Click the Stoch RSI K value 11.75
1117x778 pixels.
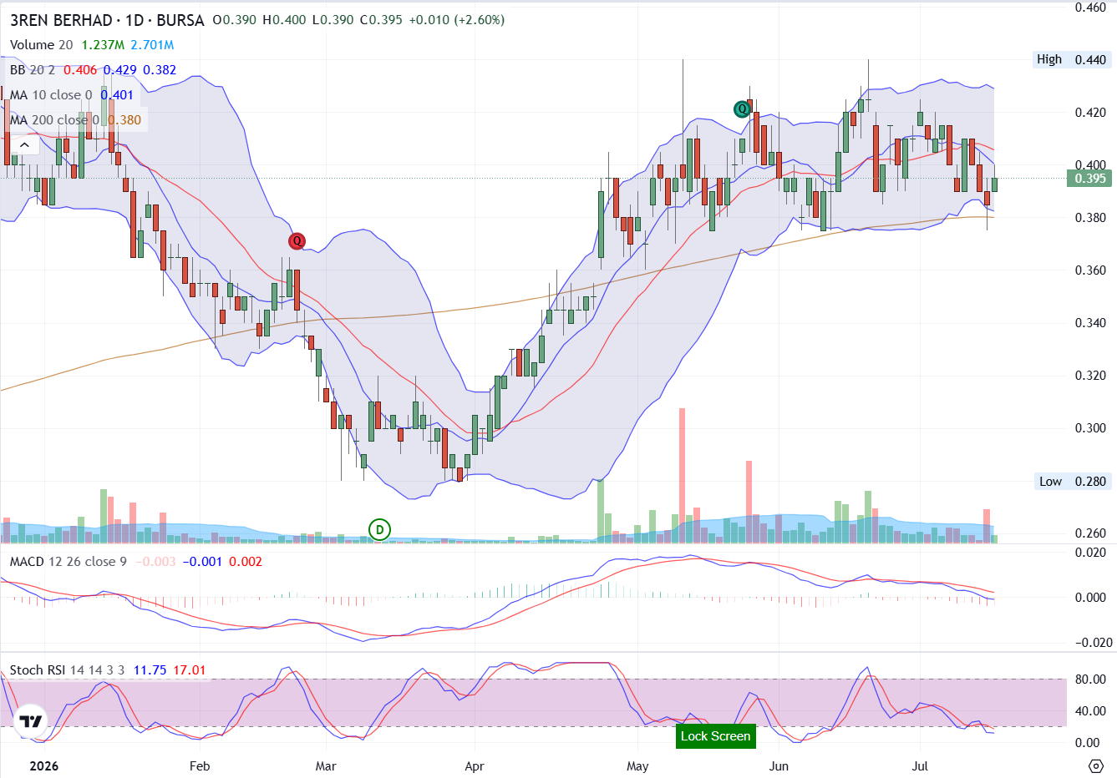[150, 670]
